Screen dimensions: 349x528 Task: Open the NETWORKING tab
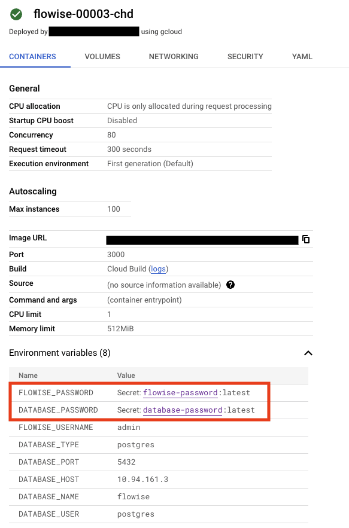tap(174, 57)
